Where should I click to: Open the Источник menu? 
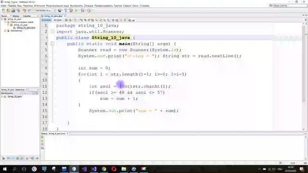coord(39,6)
